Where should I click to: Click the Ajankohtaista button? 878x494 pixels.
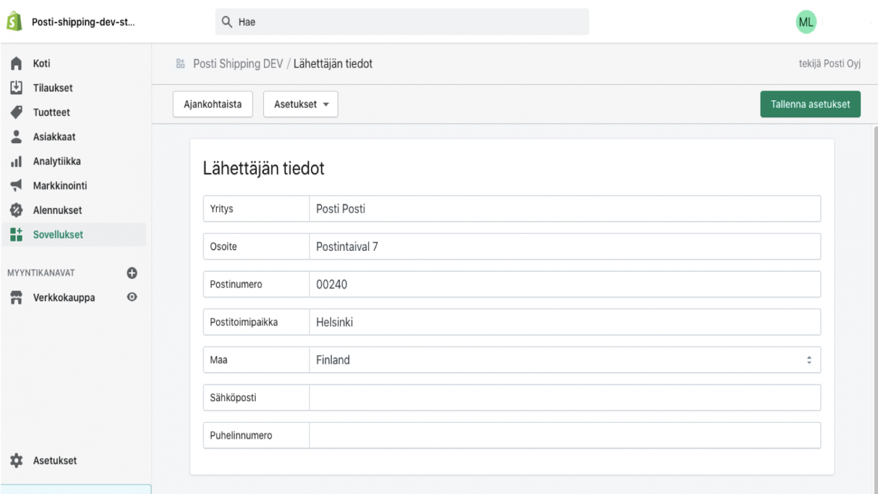pos(213,104)
